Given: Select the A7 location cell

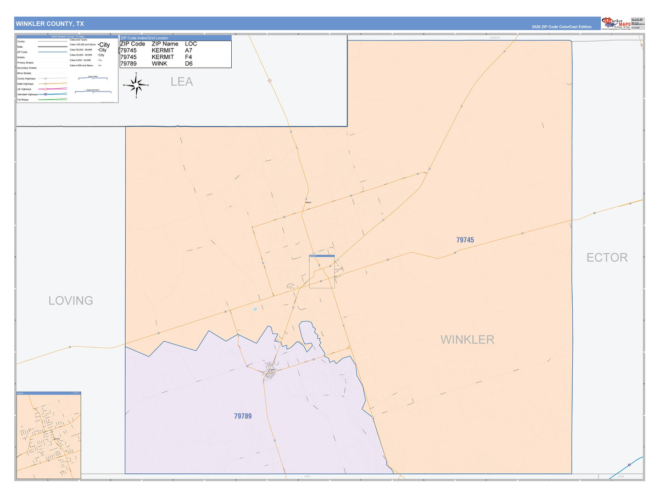Looking at the screenshot, I should coord(189,50).
